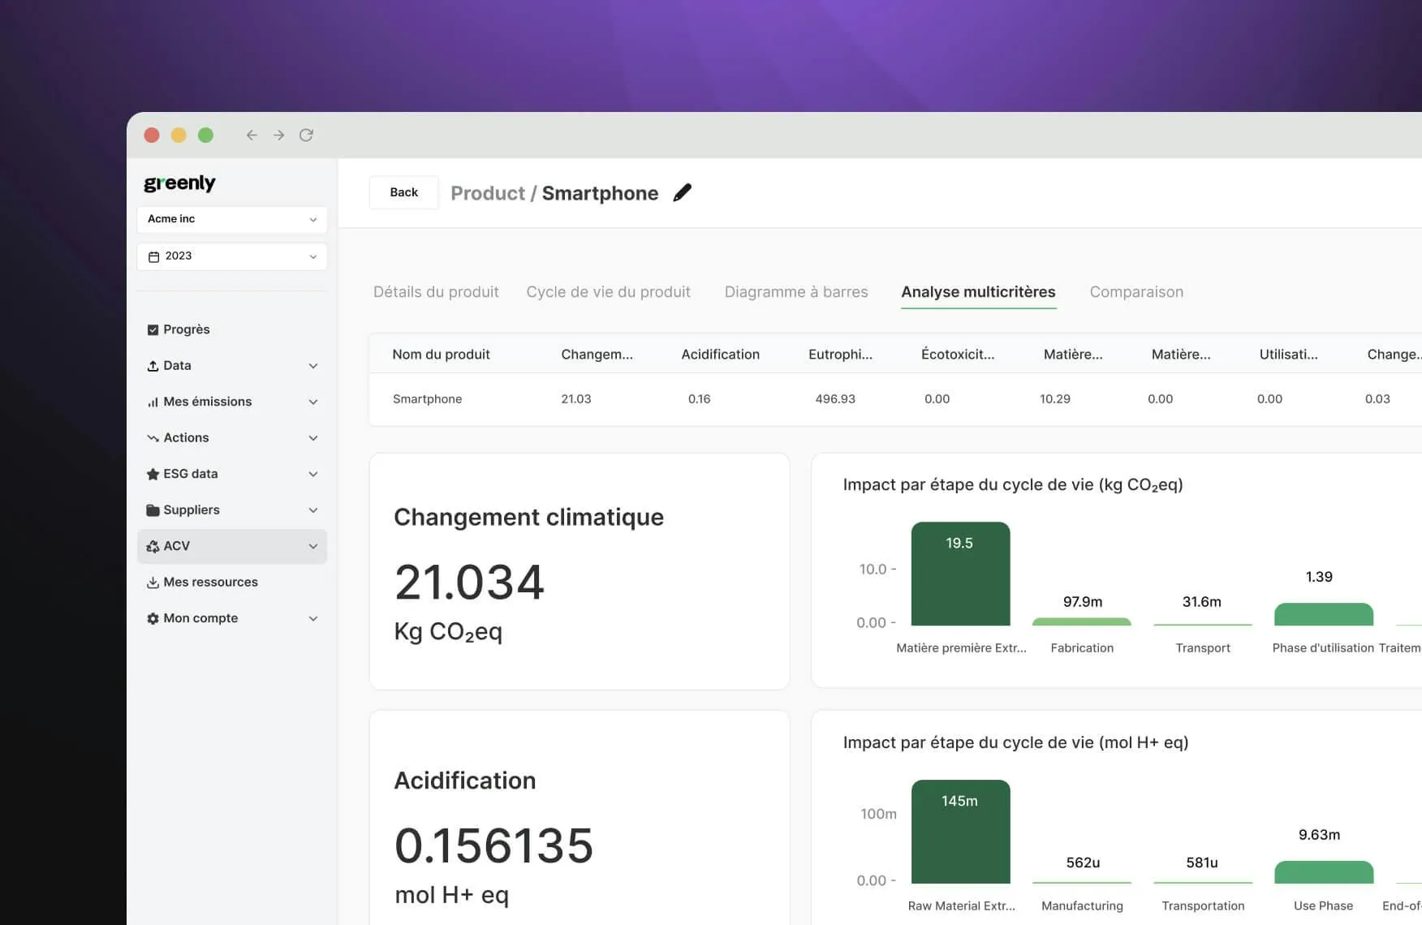Click the browser forward arrow icon
The height and width of the screenshot is (925, 1422).
(278, 136)
